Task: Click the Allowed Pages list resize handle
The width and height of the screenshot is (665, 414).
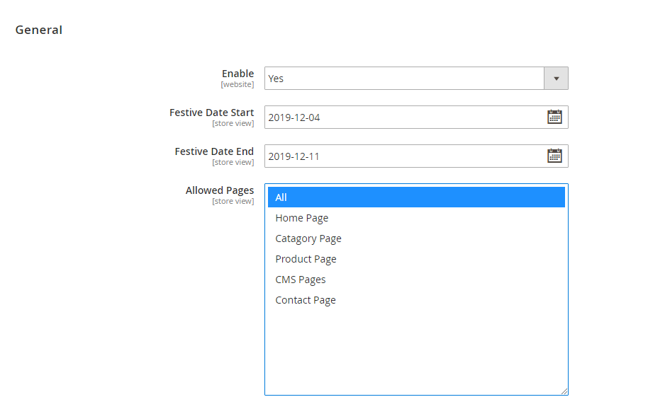Action: click(x=564, y=391)
